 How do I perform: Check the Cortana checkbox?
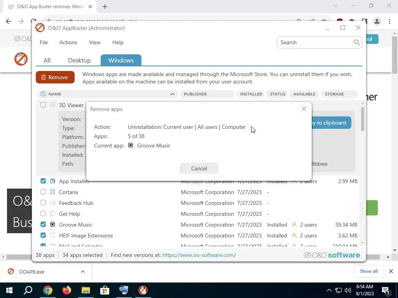[43, 192]
